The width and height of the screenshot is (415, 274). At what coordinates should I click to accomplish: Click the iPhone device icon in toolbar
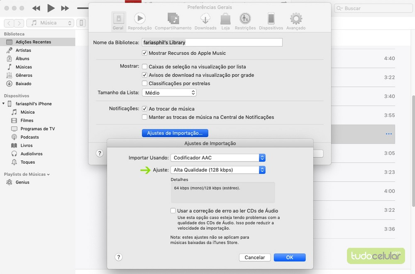click(82, 23)
